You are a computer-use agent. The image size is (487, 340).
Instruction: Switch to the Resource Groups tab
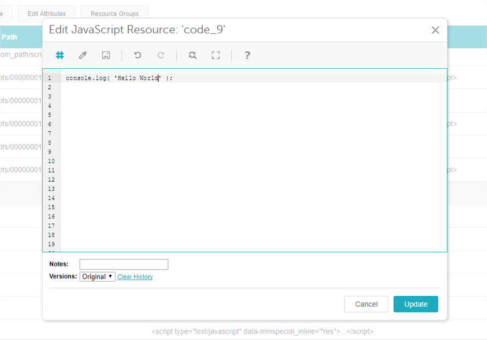(114, 13)
